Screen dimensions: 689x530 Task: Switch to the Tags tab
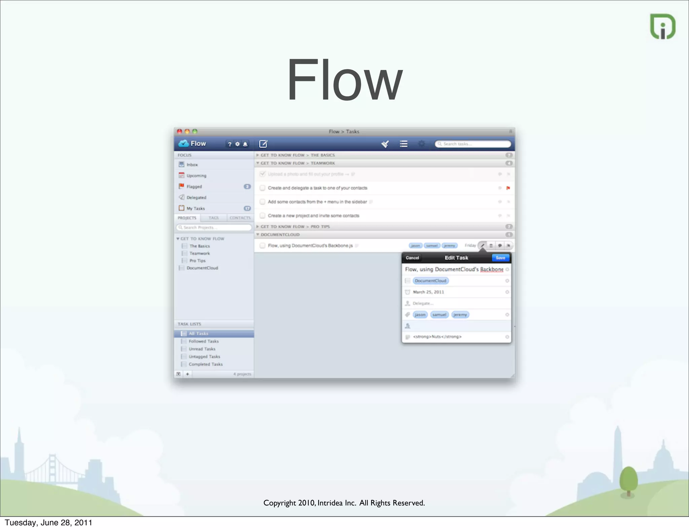[x=214, y=218]
